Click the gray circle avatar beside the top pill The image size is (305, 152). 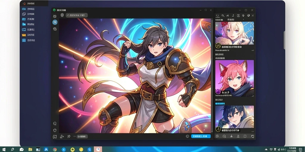(62, 15)
